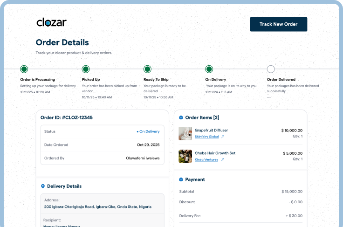Click the Grapefruit Diffuser product thumbnail
This screenshot has width=343, height=227.
(x=185, y=133)
